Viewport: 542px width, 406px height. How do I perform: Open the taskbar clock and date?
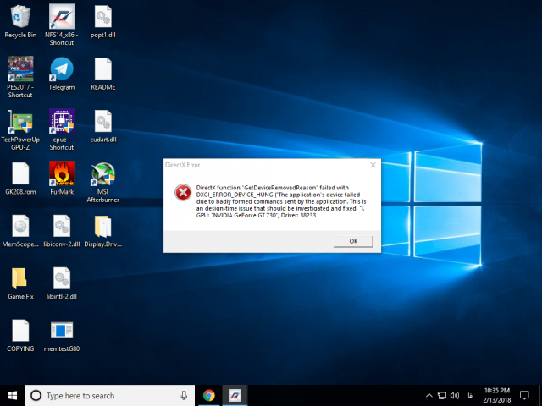click(497, 395)
